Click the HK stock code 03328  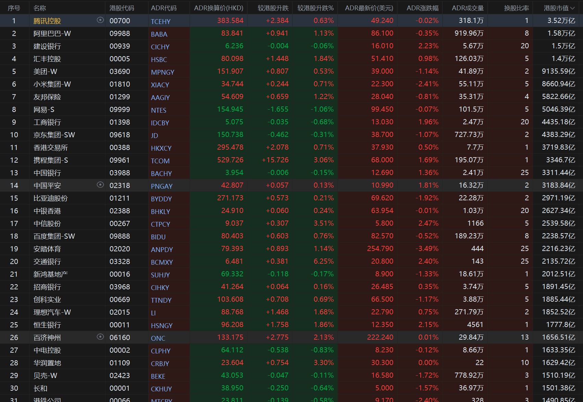(x=120, y=262)
